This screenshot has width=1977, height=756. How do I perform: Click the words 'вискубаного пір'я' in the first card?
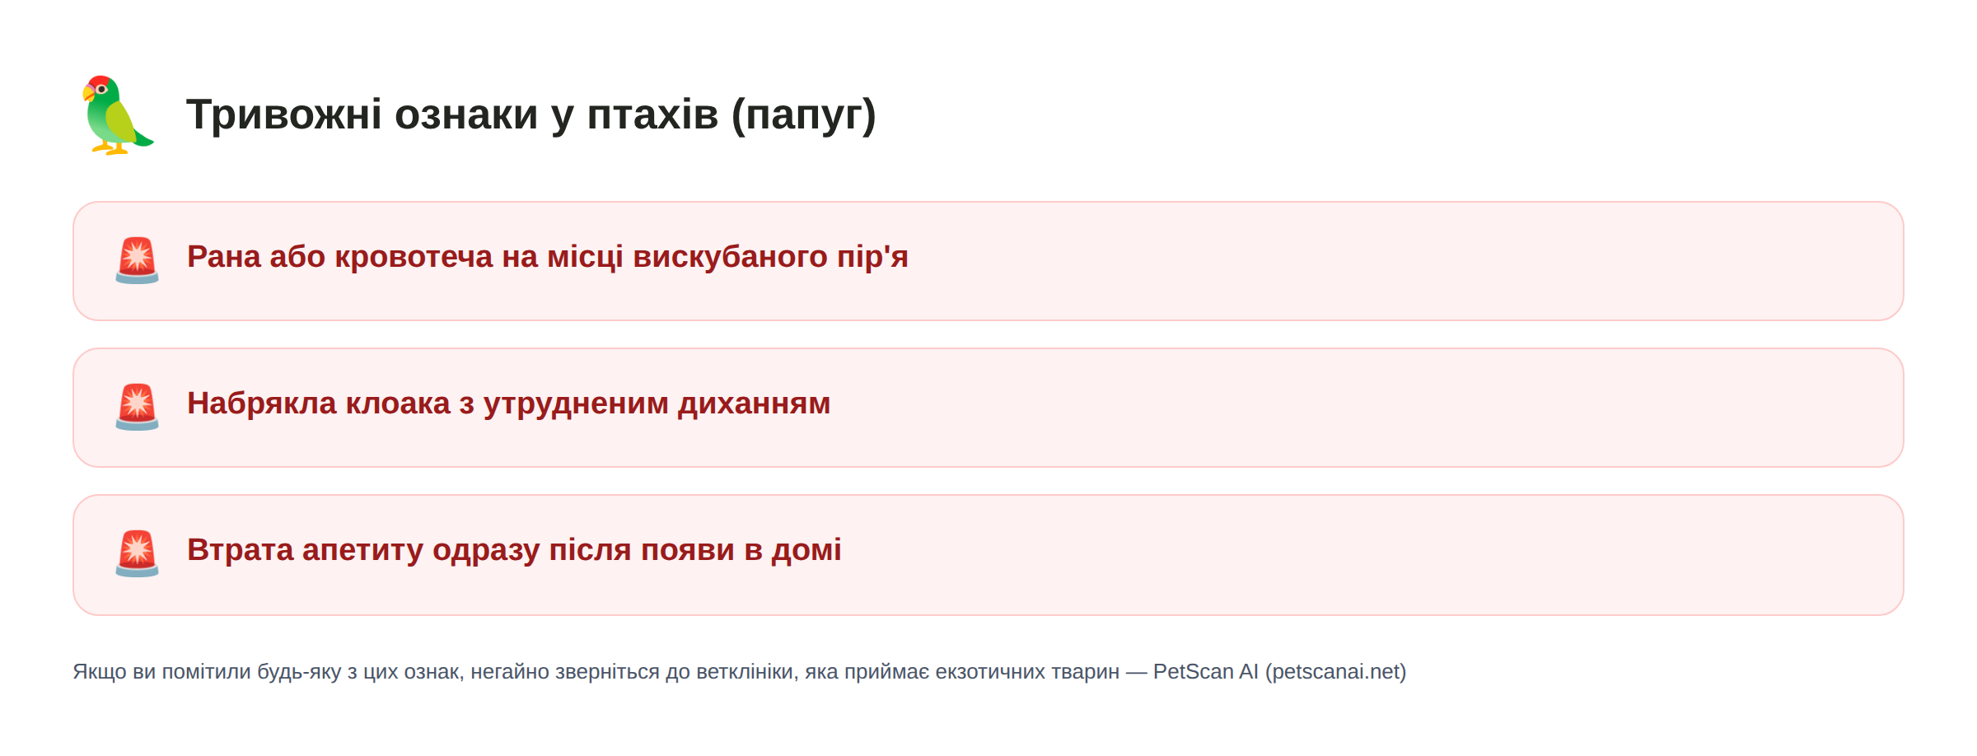(x=770, y=257)
